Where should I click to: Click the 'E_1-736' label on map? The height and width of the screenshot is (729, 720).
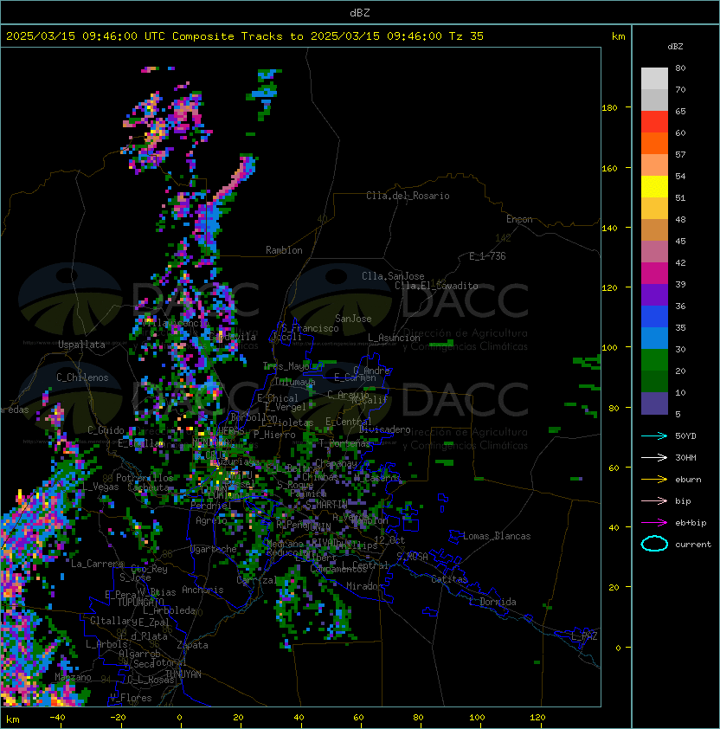487,256
